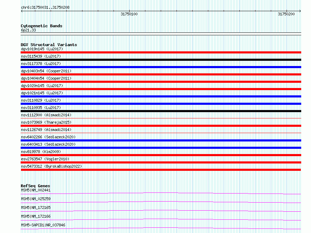Click the red bar under nsv819978
Viewport: 311px width, 233px height.
point(161,155)
